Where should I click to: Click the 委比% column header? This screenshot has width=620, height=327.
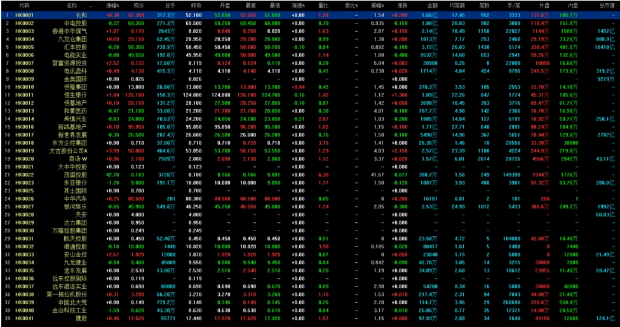click(351, 6)
